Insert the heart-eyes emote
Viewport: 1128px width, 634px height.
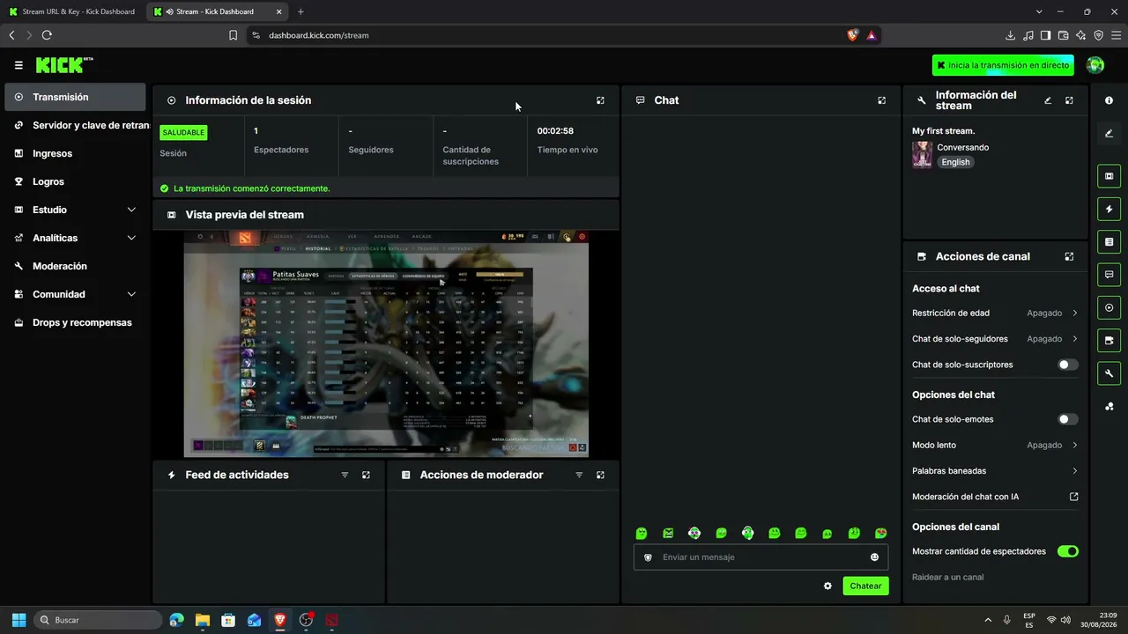coord(880,534)
